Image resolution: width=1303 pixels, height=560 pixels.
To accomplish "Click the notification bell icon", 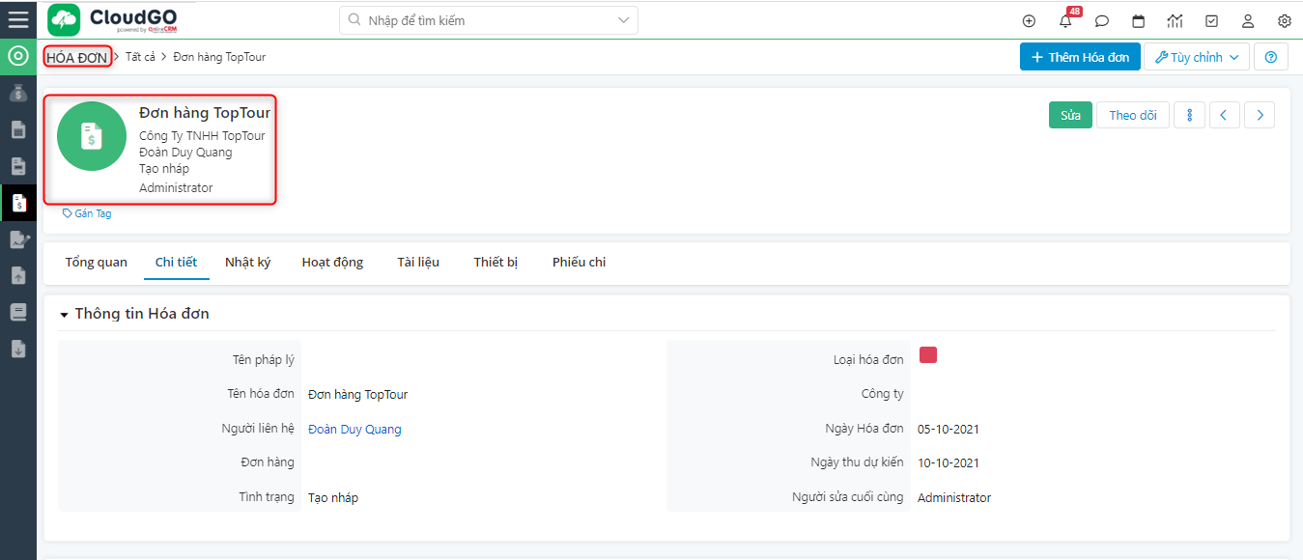I will [1065, 21].
